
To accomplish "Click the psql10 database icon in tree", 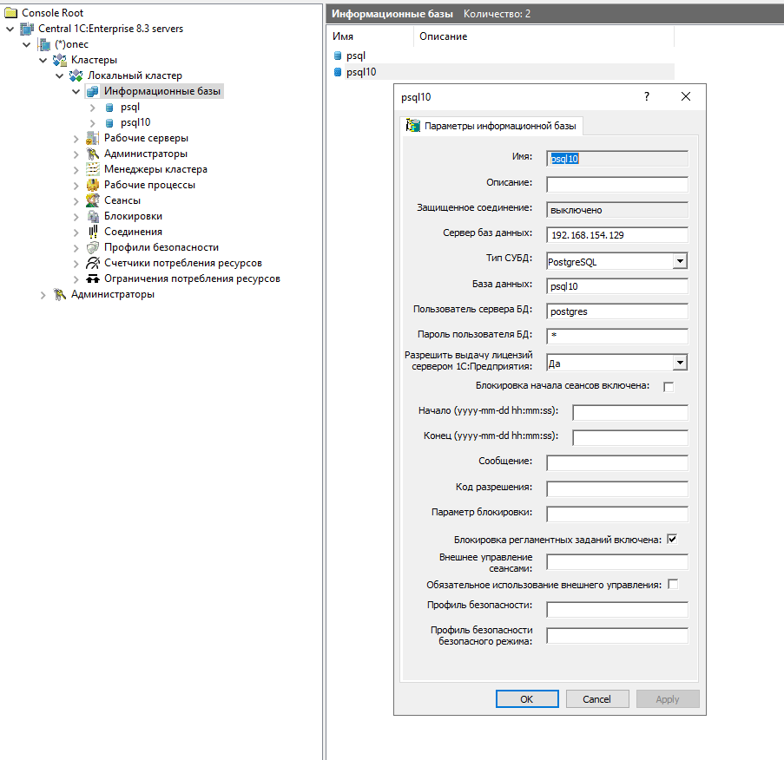I will [109, 123].
